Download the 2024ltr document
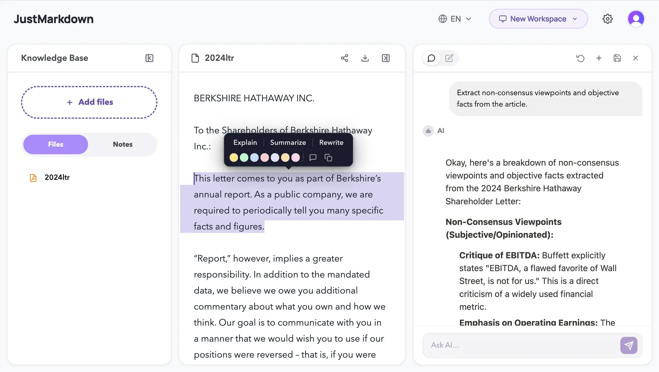Viewport: 659px width, 372px height. coord(365,58)
